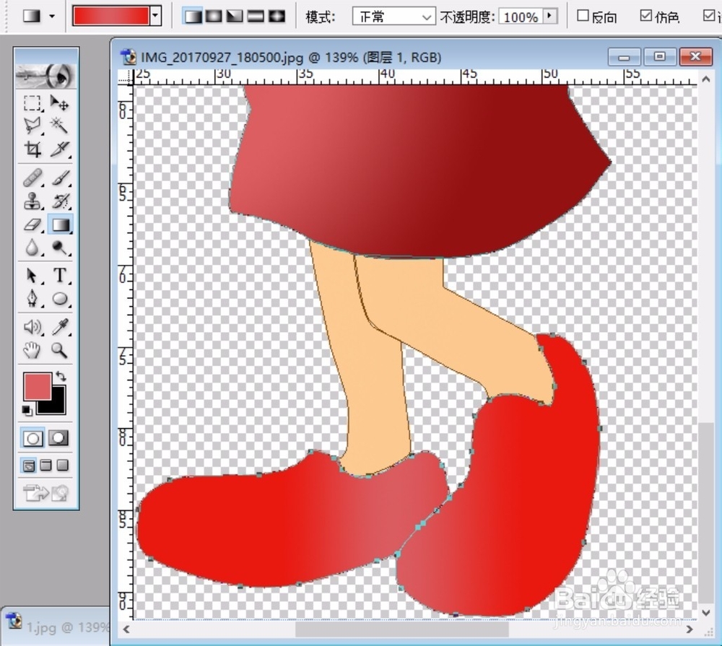Select the Rectangular Marquee tool
The height and width of the screenshot is (646, 722).
[x=32, y=102]
